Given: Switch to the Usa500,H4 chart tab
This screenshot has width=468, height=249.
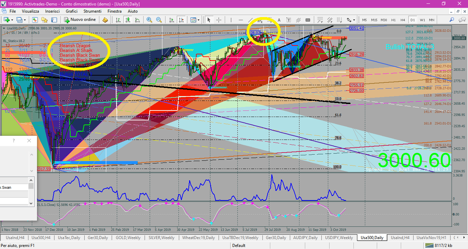Looking at the screenshot, I should point(41,237).
